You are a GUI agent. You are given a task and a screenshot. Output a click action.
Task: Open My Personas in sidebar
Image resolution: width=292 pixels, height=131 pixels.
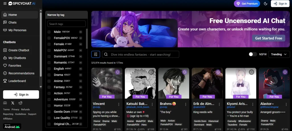pyautogui.click(x=20, y=30)
